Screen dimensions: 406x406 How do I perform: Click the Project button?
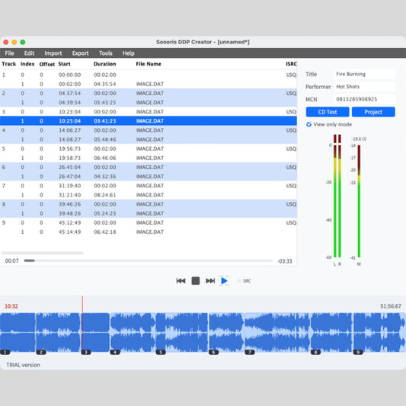click(x=373, y=112)
